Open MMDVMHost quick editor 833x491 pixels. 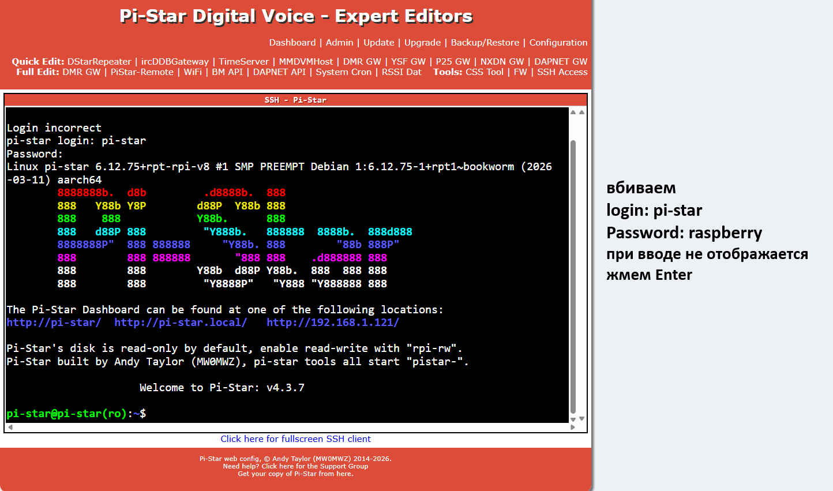pos(306,62)
